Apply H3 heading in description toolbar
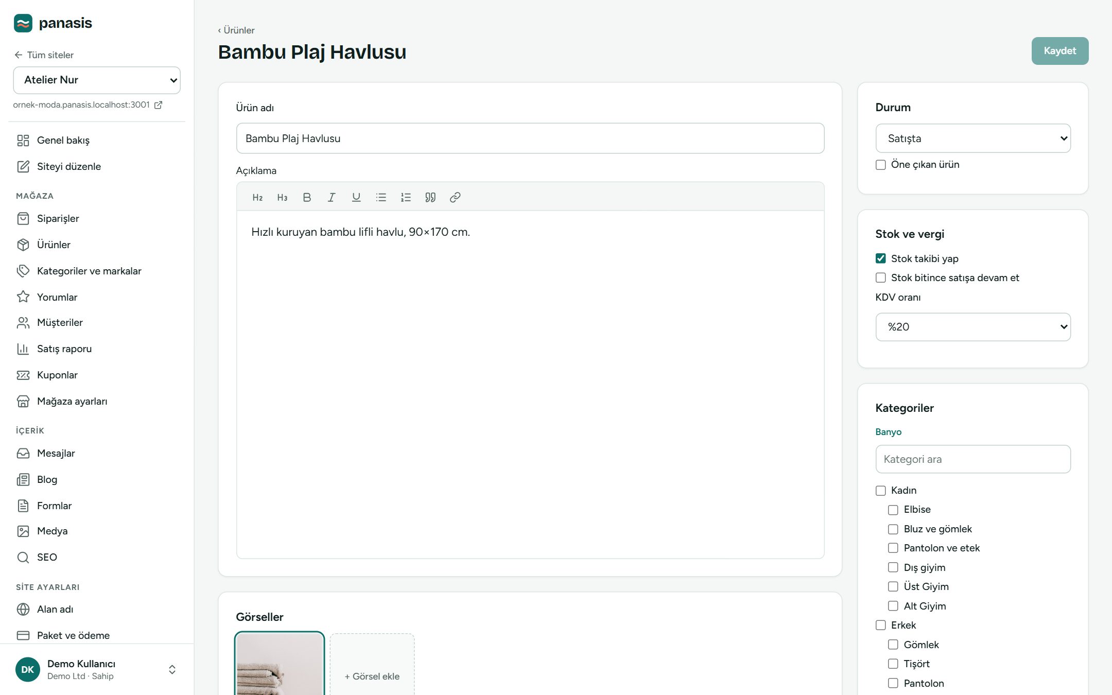1112x695 pixels. coord(282,198)
